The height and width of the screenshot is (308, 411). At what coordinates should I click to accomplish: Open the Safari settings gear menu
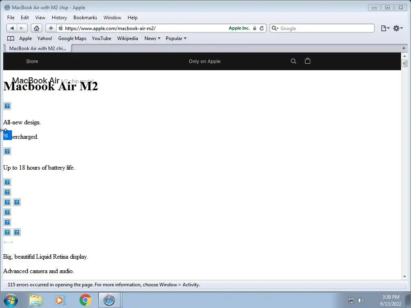pos(398,28)
